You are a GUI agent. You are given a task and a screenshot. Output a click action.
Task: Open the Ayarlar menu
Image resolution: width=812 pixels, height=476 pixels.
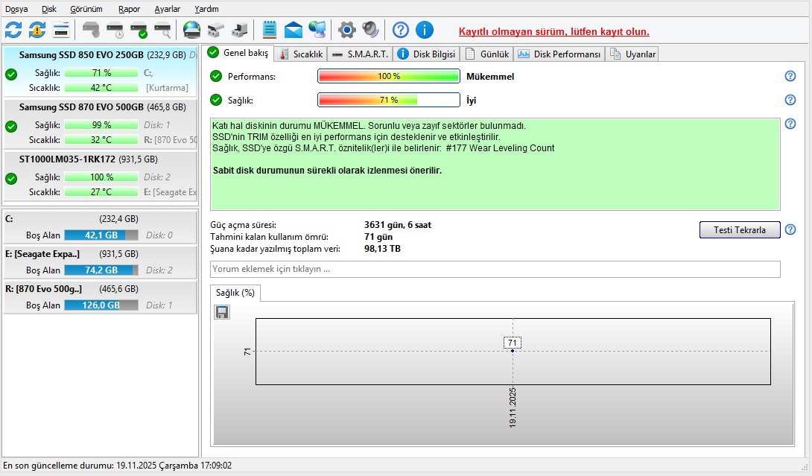point(167,9)
